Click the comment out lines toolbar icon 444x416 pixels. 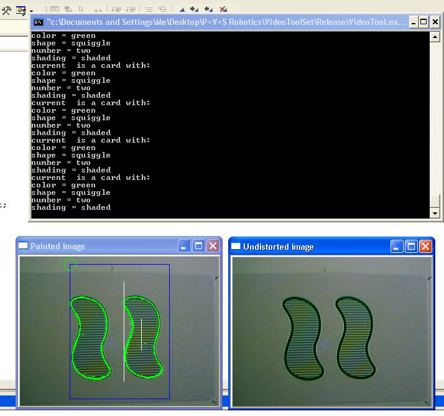[x=149, y=9]
